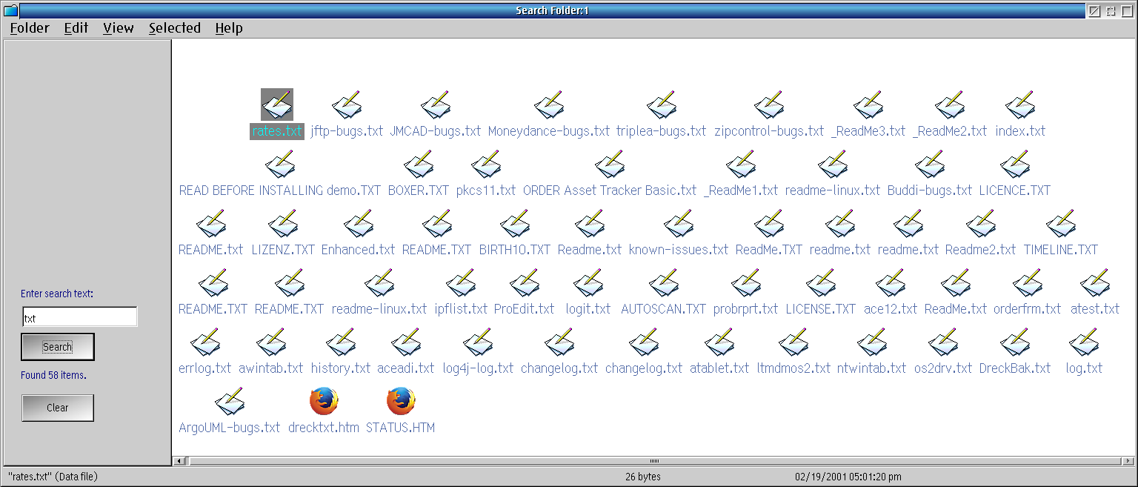Click the Moneydance-bugs.txt file icon
1138x487 pixels.
[548, 105]
